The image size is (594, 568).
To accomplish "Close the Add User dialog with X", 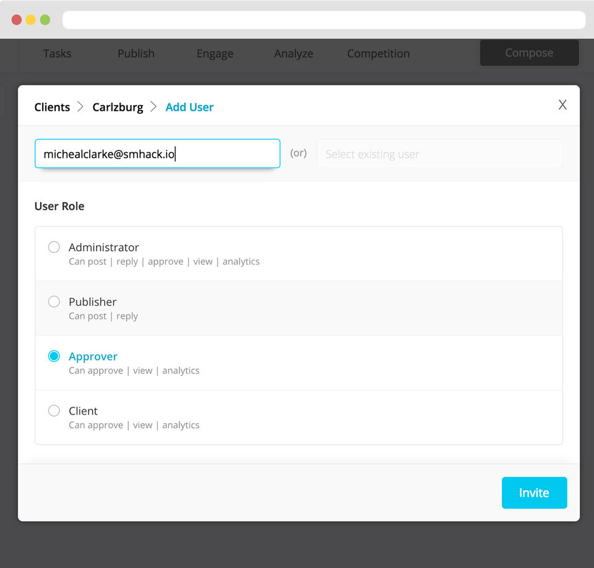I will (562, 105).
